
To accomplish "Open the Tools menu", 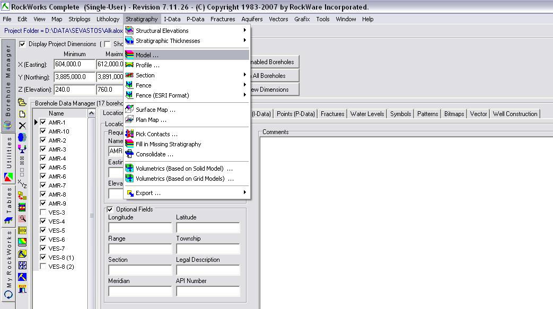I will point(323,19).
